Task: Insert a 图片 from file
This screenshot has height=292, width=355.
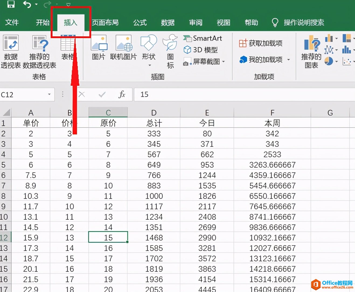Action: [x=99, y=48]
